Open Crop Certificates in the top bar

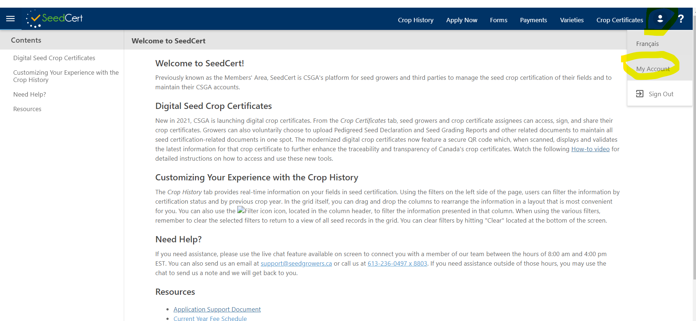pyautogui.click(x=619, y=20)
